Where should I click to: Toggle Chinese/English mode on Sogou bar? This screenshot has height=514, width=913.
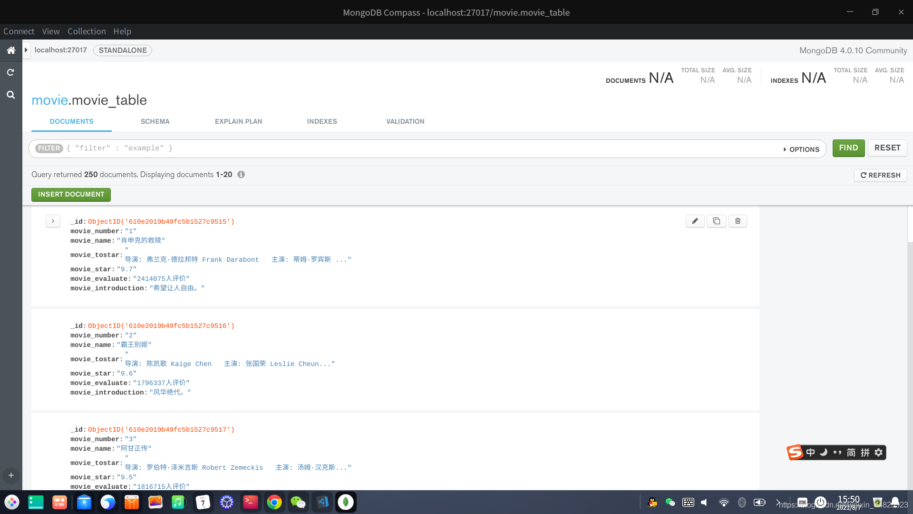(x=810, y=453)
